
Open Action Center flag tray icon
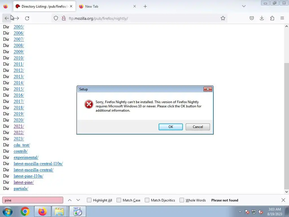click(x=247, y=212)
